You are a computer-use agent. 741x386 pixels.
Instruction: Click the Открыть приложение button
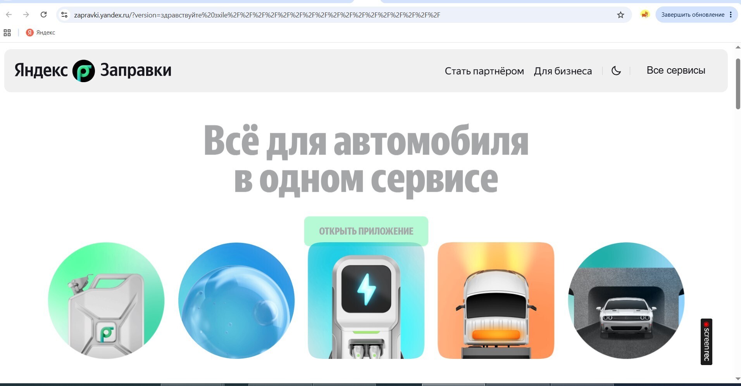pos(366,231)
